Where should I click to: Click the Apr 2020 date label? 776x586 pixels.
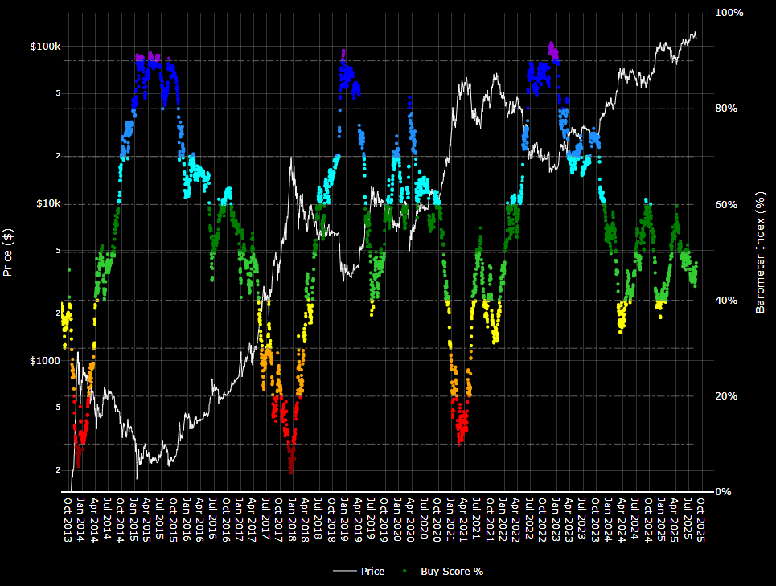pyautogui.click(x=410, y=520)
